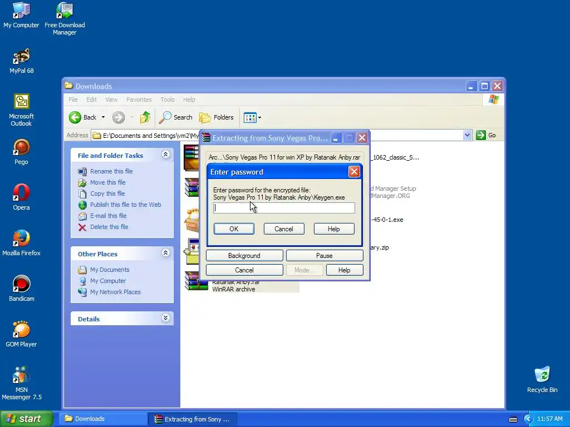Open My Computer desktop icon

[21, 15]
